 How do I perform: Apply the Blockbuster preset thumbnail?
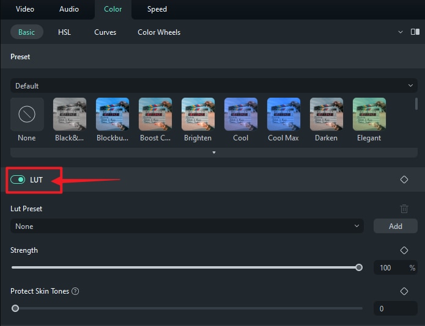coord(113,114)
